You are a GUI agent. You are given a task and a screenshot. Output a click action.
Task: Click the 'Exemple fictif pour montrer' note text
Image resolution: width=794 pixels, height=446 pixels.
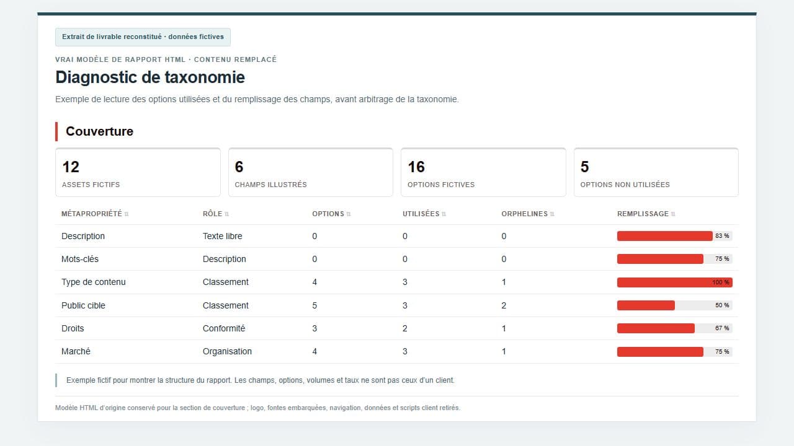point(261,380)
